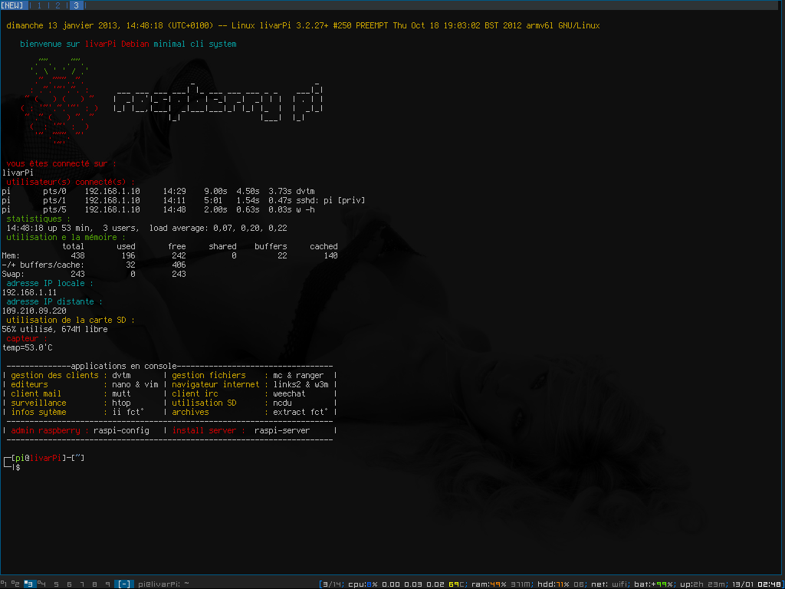Click the bat:+99% status entry
Viewport: 785px width, 589px height.
653,584
